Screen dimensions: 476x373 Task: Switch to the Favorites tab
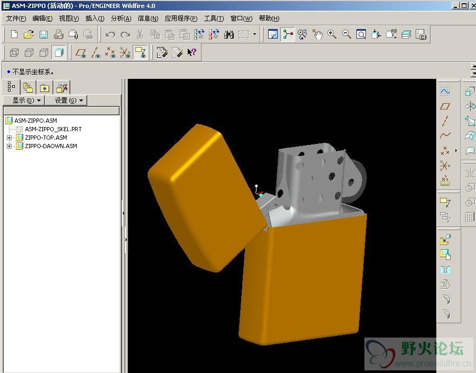(44, 88)
